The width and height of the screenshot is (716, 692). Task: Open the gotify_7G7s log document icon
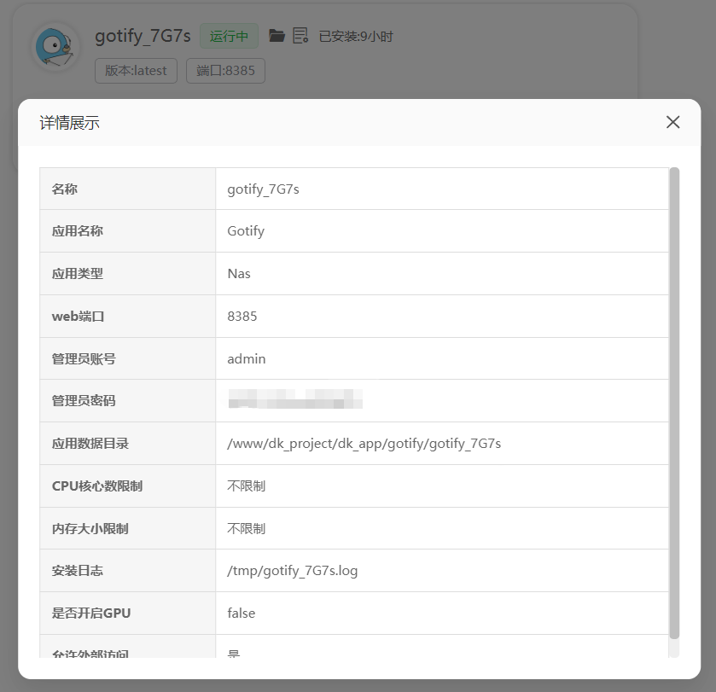pos(300,36)
